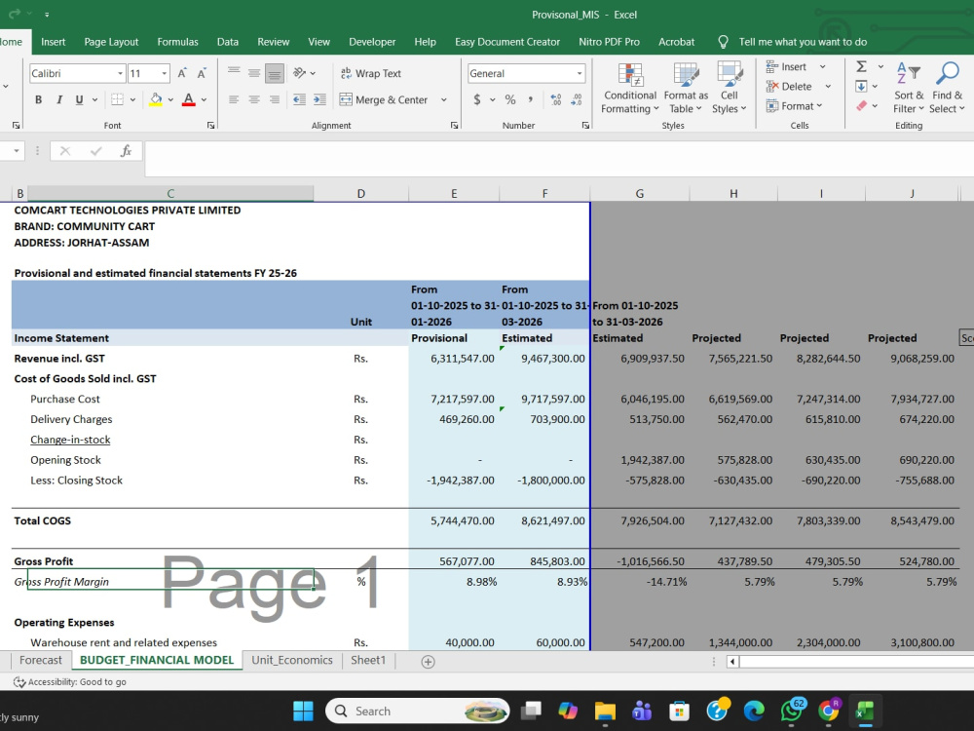The width and height of the screenshot is (974, 731).
Task: Toggle Middle Align in ribbon
Action: click(254, 73)
